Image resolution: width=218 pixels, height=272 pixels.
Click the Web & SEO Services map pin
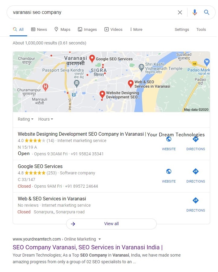(x=131, y=84)
